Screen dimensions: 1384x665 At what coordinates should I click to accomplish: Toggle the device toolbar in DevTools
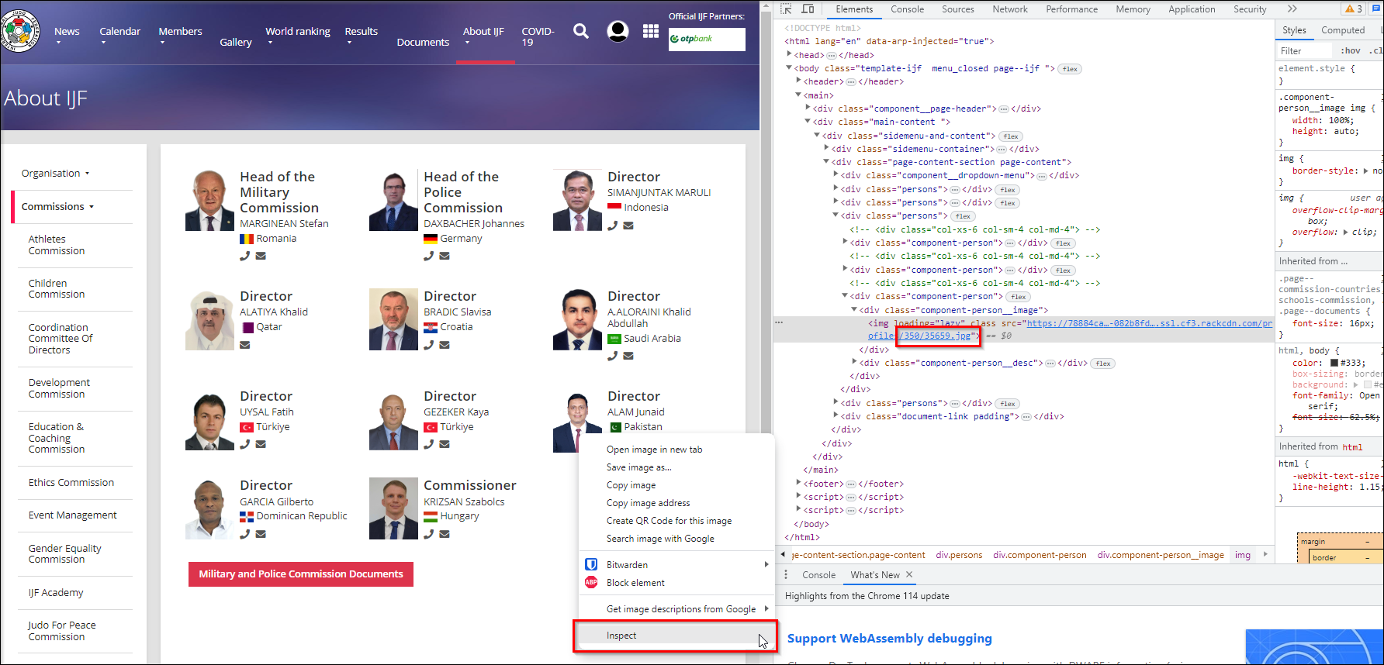point(808,9)
